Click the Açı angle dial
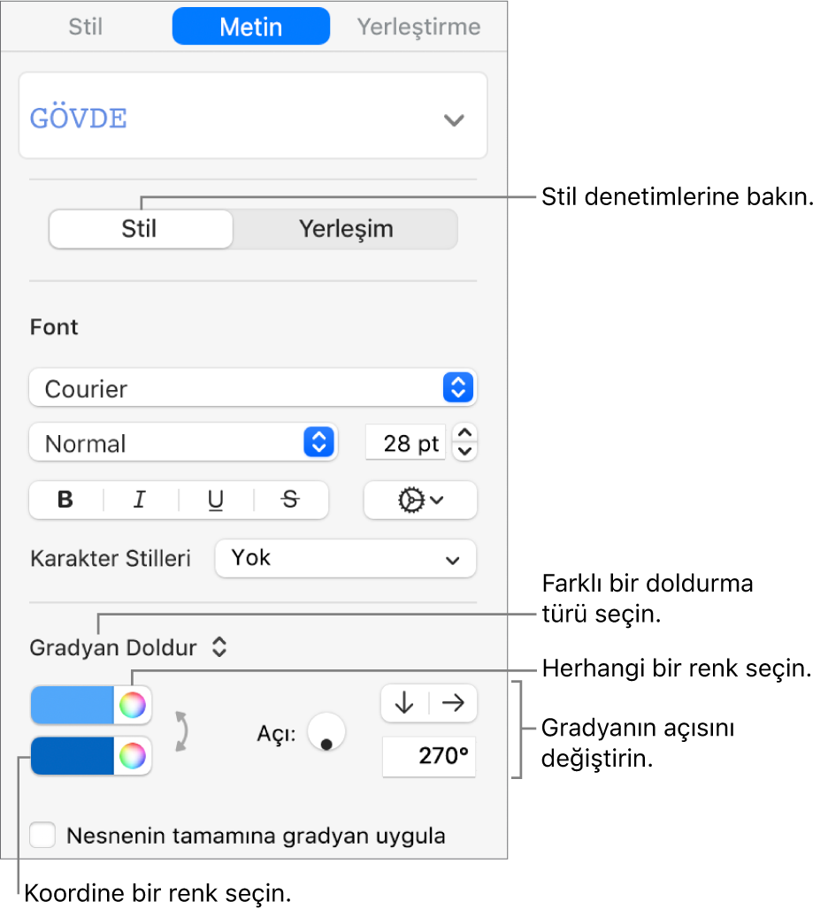This screenshot has width=828, height=917. [326, 731]
